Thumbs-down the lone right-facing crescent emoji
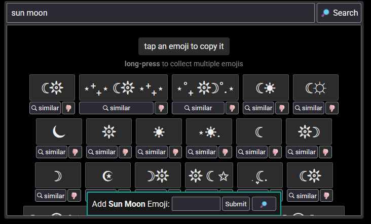Viewport: 371px width, 224px height. click(x=75, y=196)
